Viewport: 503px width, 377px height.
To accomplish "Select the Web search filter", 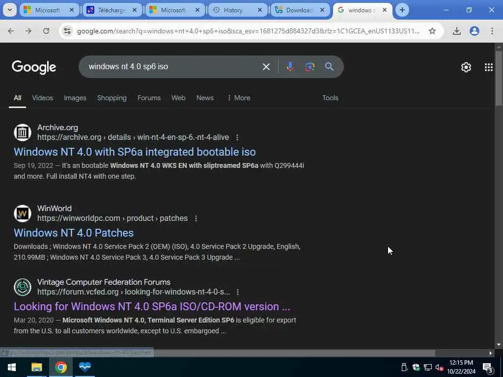I will coord(178,98).
